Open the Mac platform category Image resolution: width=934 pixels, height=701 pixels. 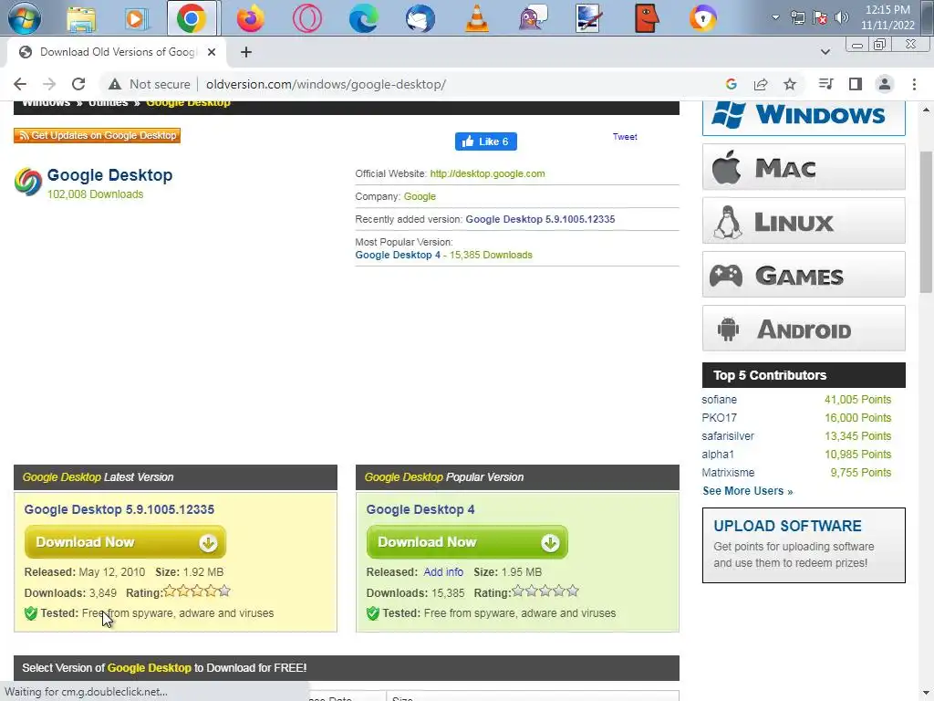click(x=804, y=167)
